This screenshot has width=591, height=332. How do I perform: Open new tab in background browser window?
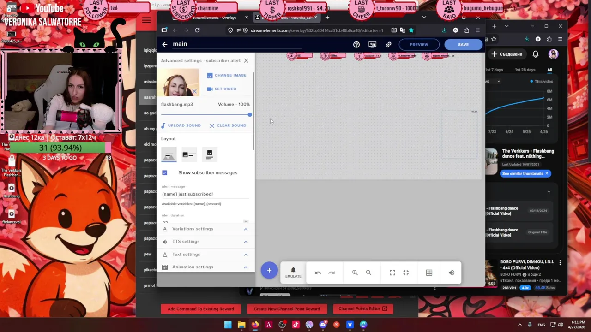pos(494,26)
